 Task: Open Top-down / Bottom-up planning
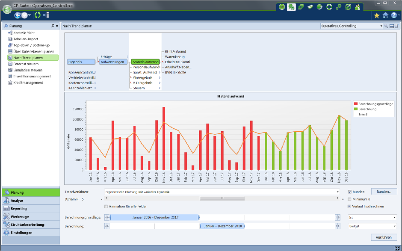[32, 45]
